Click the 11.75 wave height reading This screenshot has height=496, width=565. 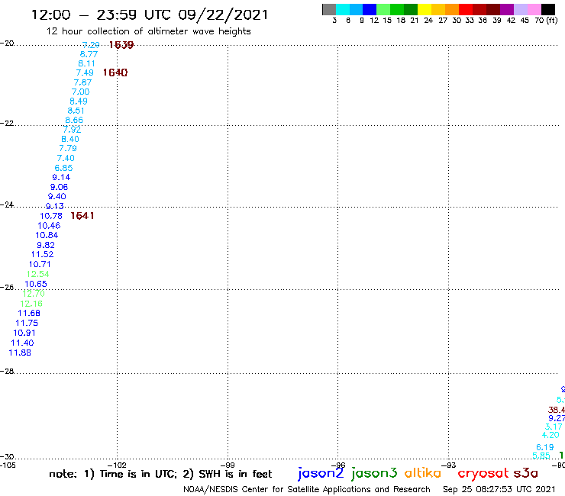pyautogui.click(x=27, y=323)
